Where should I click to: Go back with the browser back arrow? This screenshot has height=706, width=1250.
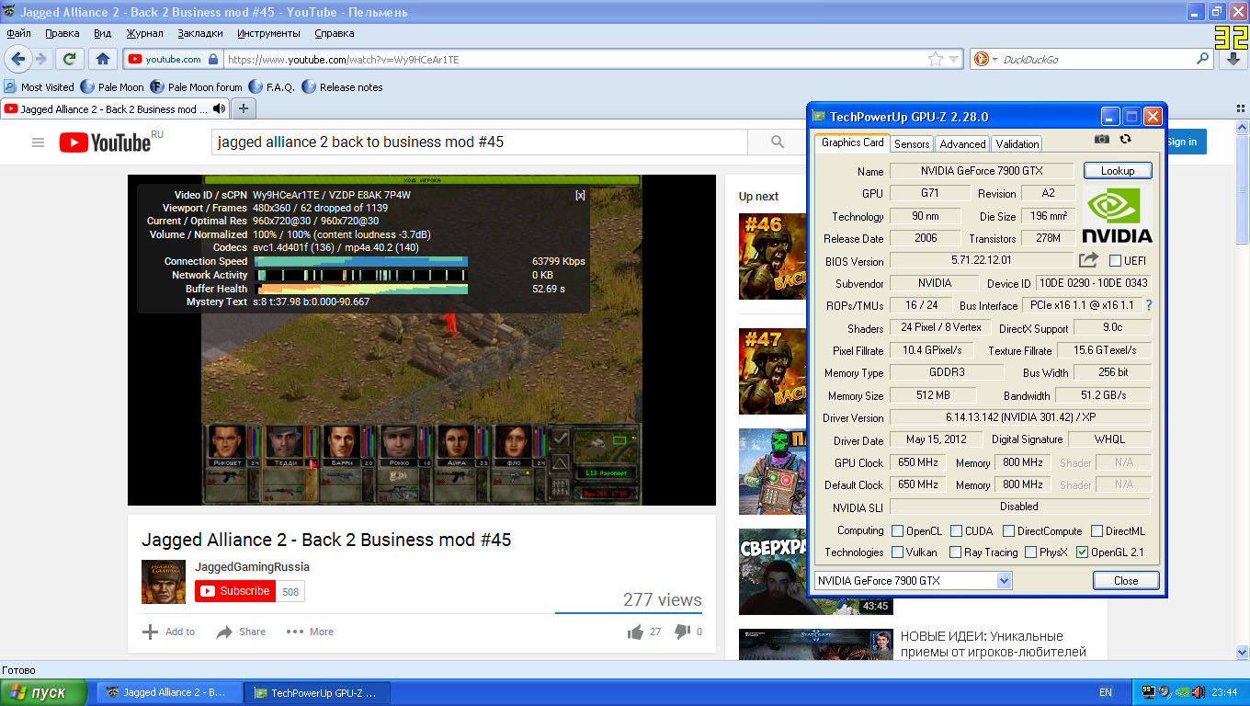pos(17,59)
